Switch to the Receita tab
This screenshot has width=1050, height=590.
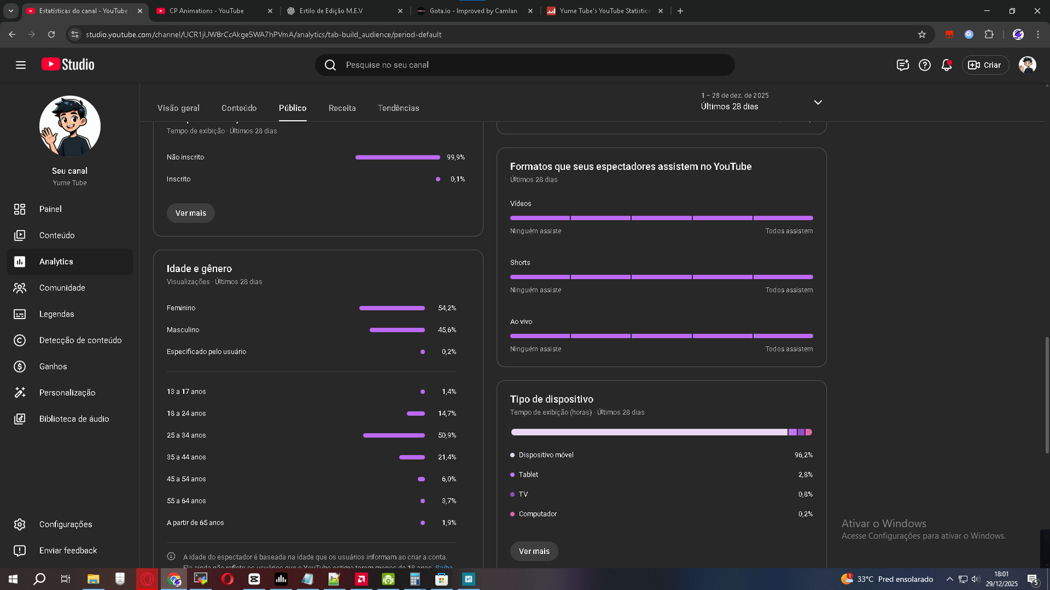[342, 108]
